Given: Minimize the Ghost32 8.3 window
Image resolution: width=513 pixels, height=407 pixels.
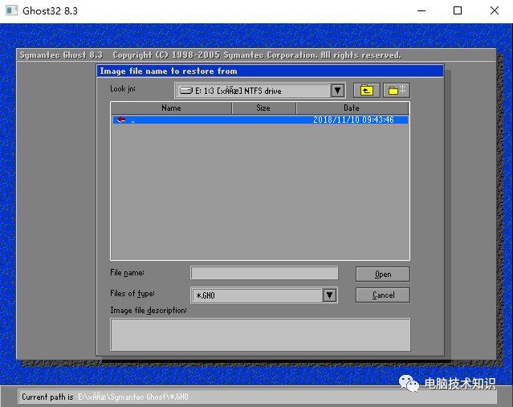Looking at the screenshot, I should point(421,10).
